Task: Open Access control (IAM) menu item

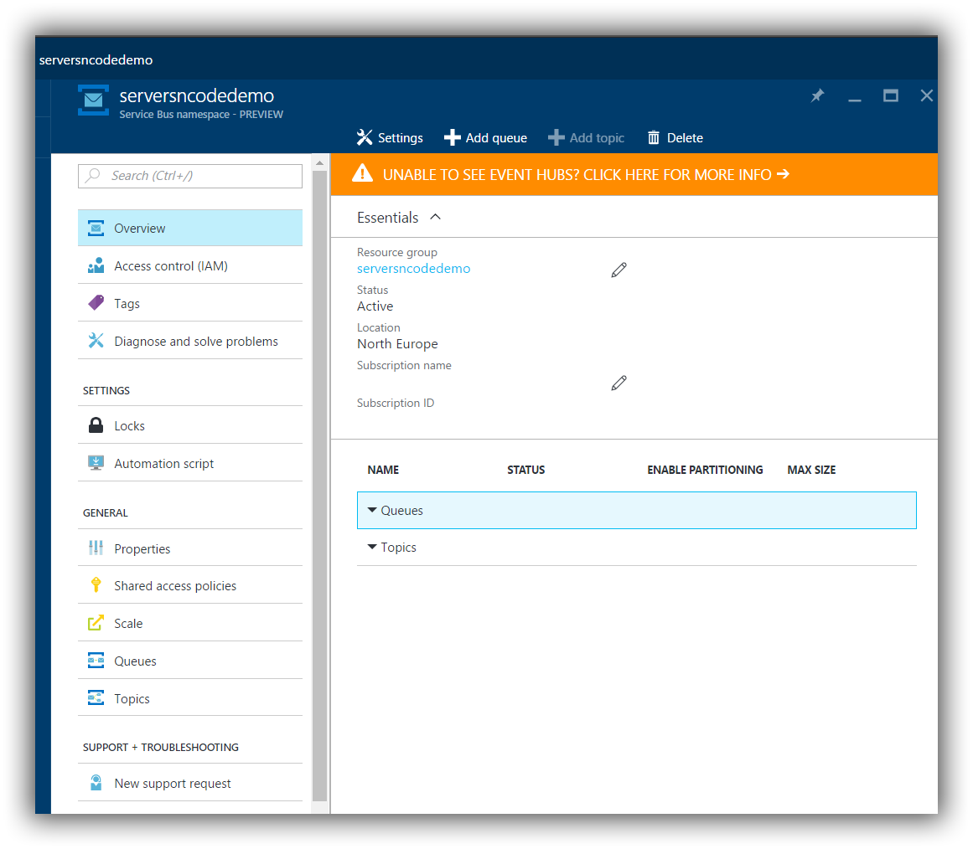Action: pos(190,266)
